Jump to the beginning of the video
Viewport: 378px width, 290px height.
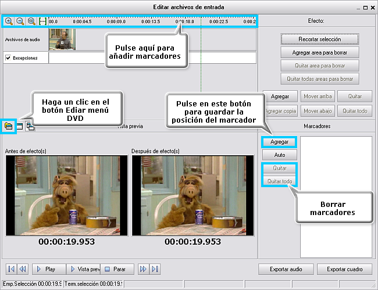coord(11,269)
